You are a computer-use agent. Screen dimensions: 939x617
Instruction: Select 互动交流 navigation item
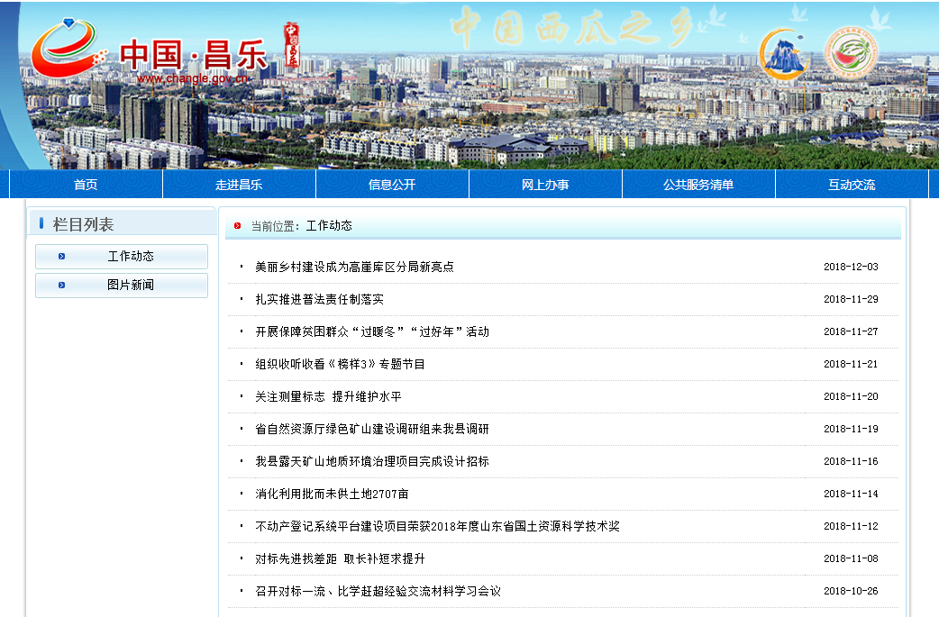point(852,185)
